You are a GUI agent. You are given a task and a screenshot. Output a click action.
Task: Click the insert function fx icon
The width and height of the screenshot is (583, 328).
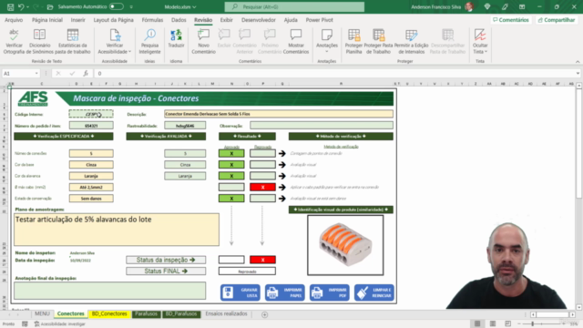pyautogui.click(x=86, y=74)
